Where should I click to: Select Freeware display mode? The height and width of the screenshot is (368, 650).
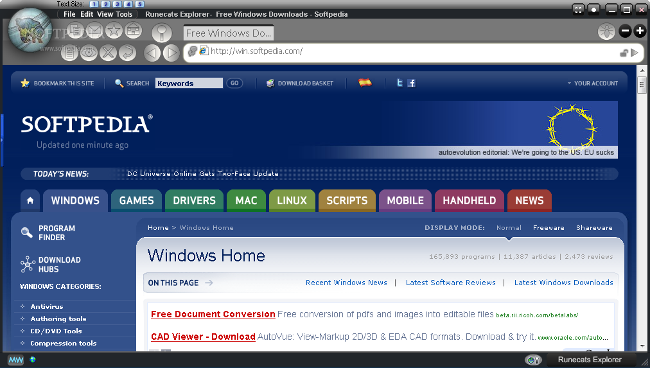click(x=549, y=227)
